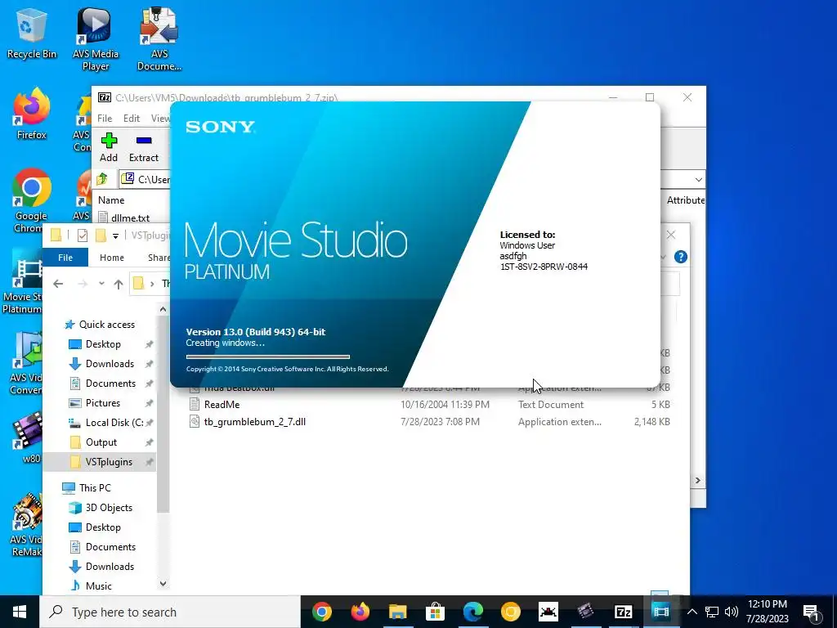Open Quick Access toolbar customize dropdown

115,235
